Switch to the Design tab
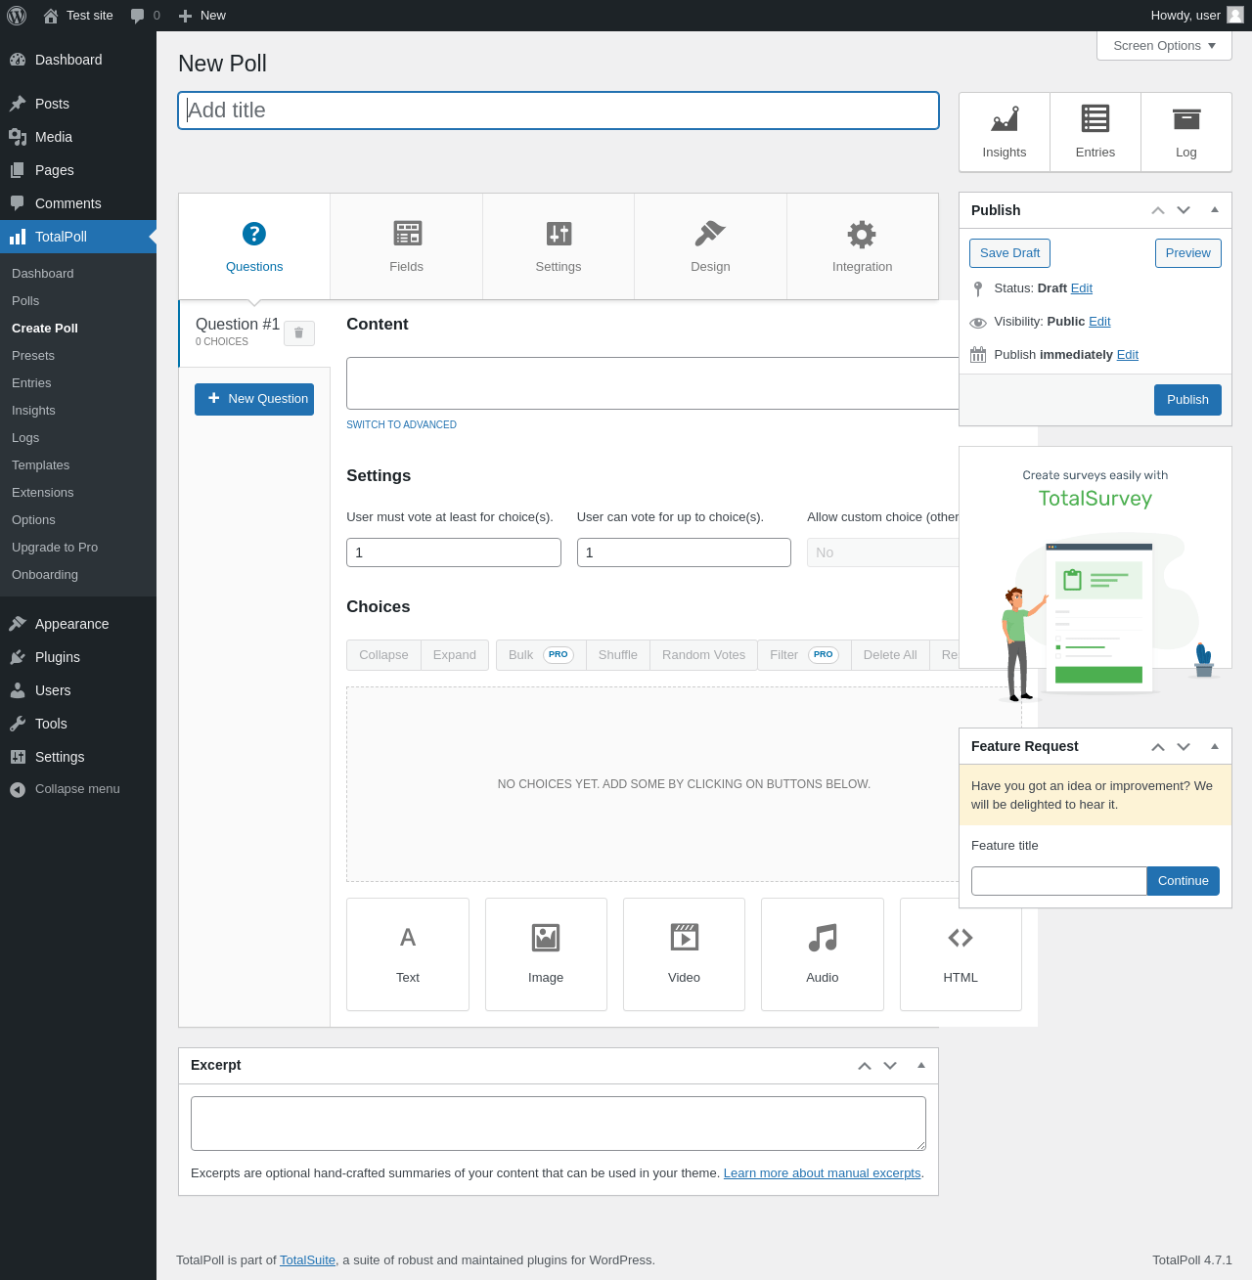The image size is (1252, 1280). [710, 246]
